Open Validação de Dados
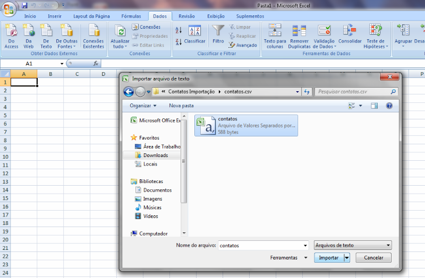 click(324, 36)
